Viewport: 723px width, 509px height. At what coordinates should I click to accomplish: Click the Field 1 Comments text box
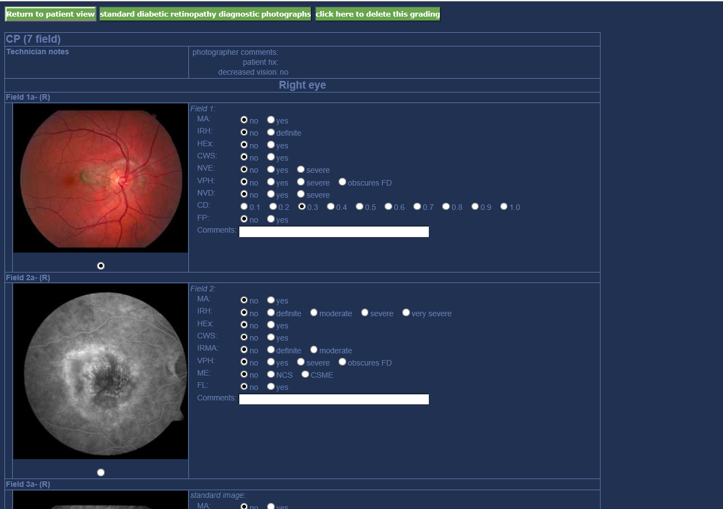click(334, 232)
